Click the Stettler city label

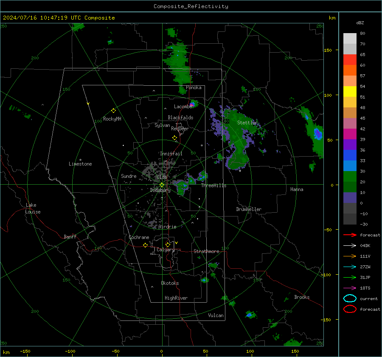247,123
